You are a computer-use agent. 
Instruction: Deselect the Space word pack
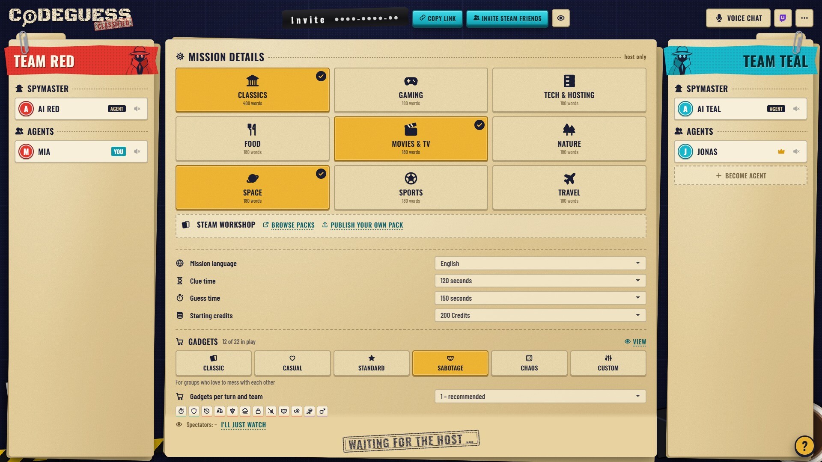click(252, 188)
